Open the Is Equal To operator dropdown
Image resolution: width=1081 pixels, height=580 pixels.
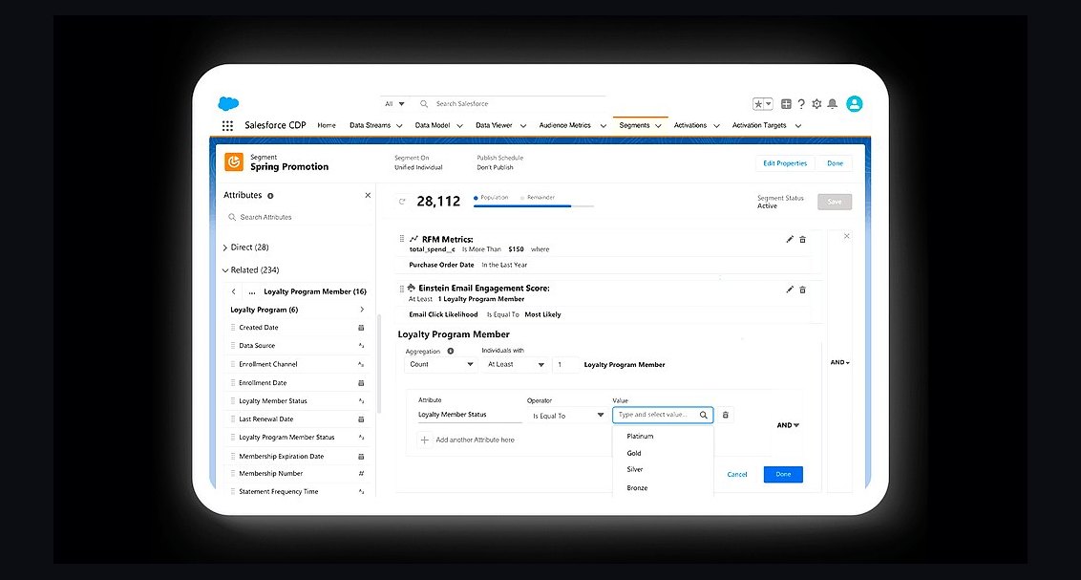coord(568,416)
